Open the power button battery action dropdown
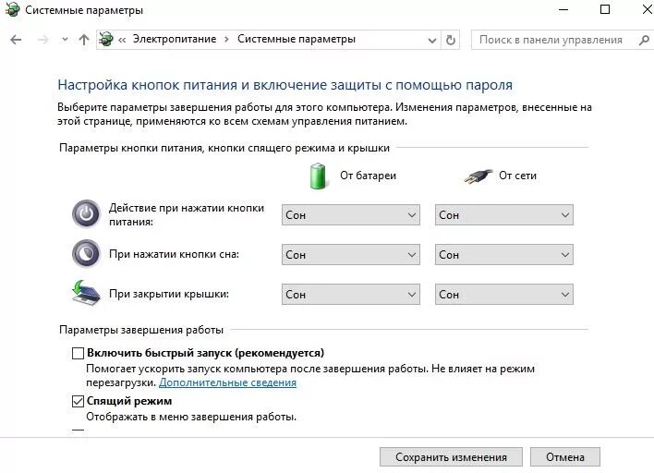This screenshot has height=473, width=654. pos(351,214)
